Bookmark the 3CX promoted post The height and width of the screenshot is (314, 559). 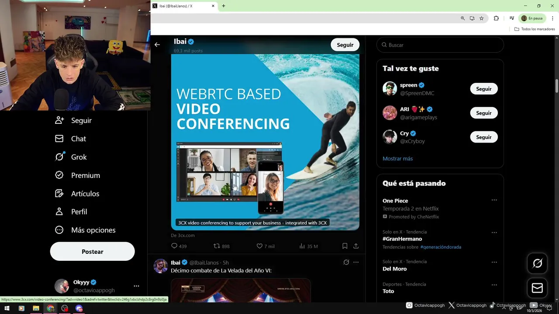(345, 246)
